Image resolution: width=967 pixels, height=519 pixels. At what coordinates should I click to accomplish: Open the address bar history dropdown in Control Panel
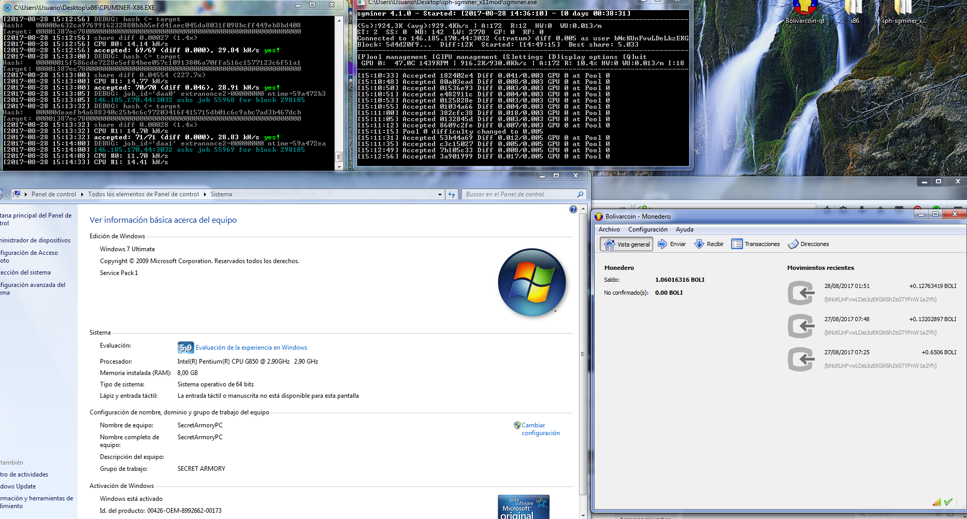[440, 194]
